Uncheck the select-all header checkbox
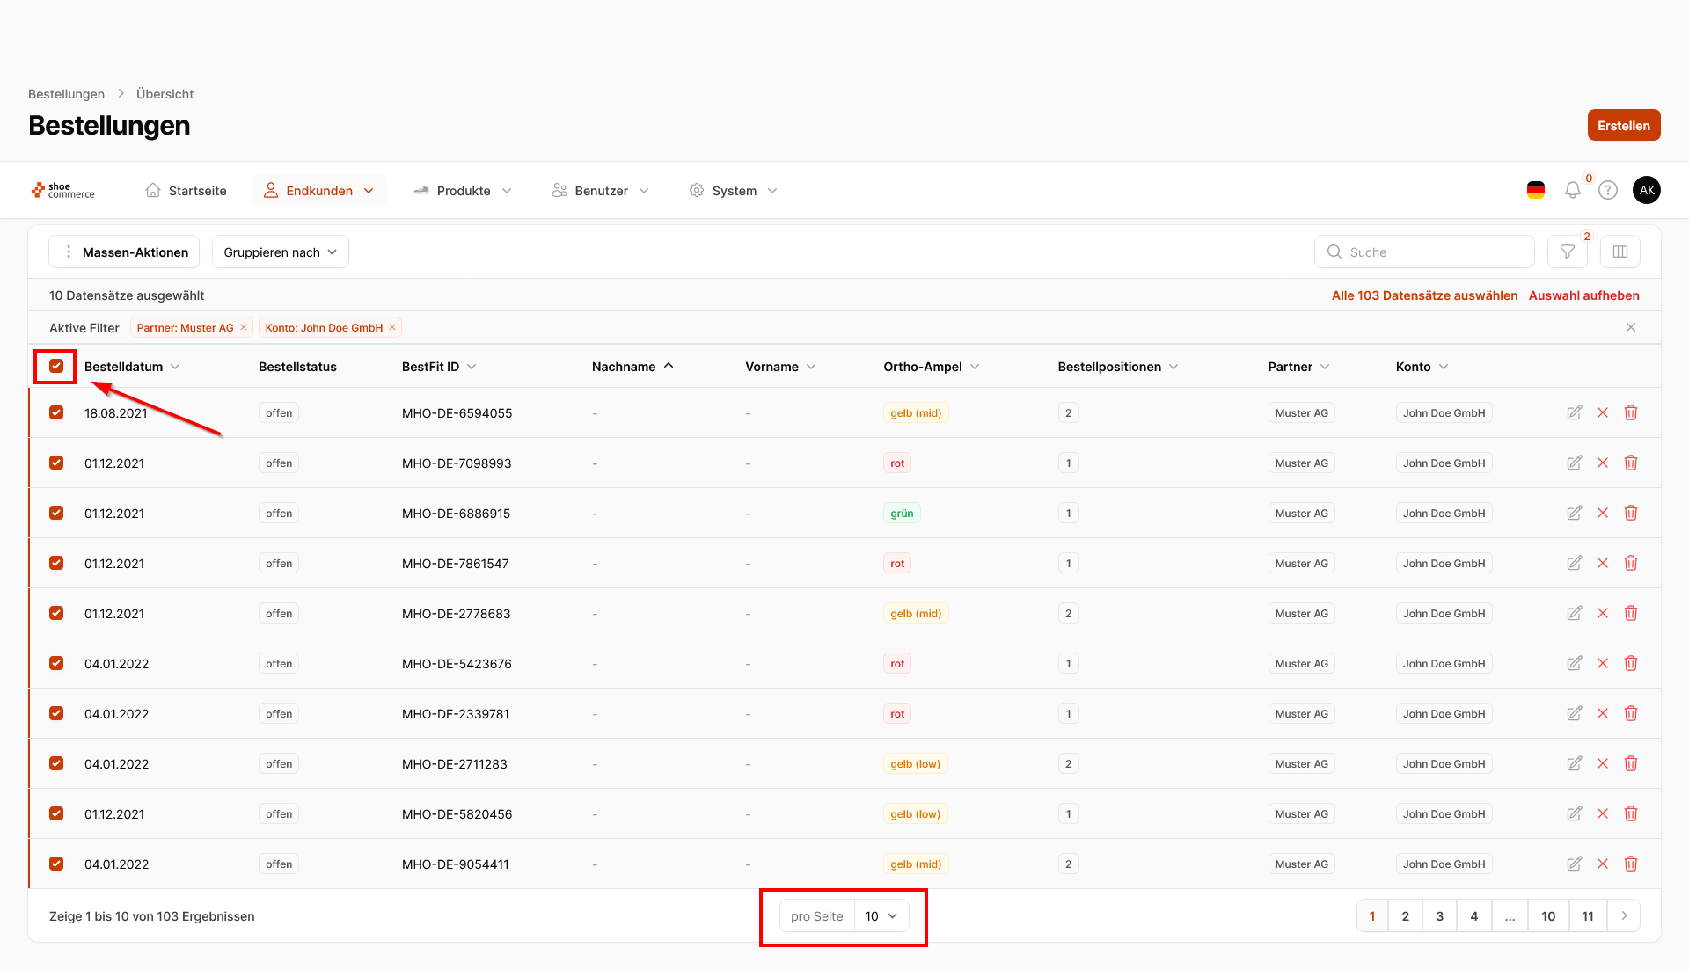Image resolution: width=1689 pixels, height=970 pixels. pyautogui.click(x=56, y=366)
